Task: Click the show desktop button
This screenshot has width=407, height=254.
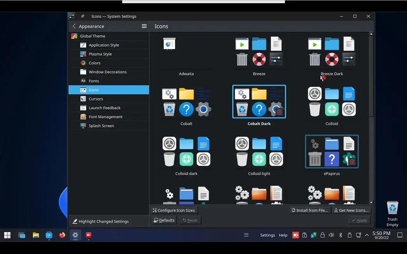Action: [400, 235]
